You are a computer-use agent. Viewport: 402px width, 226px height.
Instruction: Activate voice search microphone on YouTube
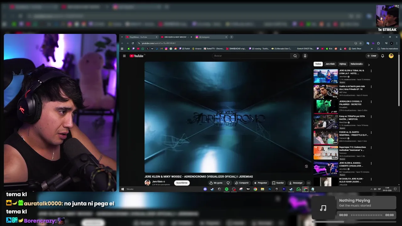[305, 56]
